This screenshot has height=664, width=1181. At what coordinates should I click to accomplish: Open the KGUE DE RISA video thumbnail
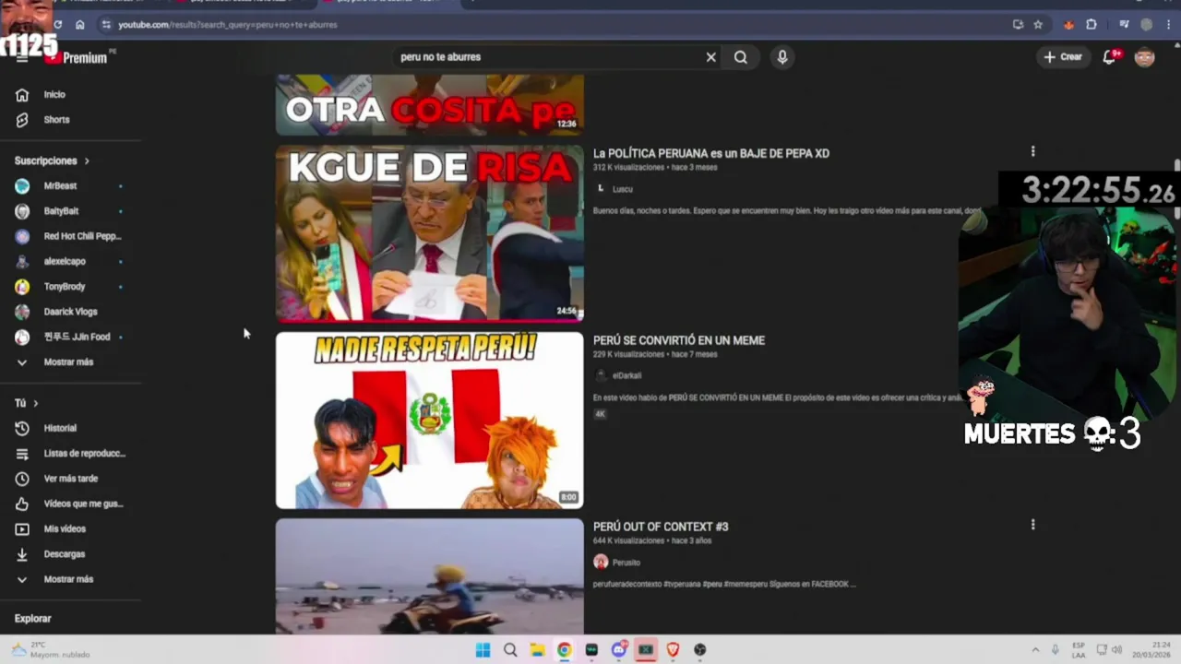point(429,233)
